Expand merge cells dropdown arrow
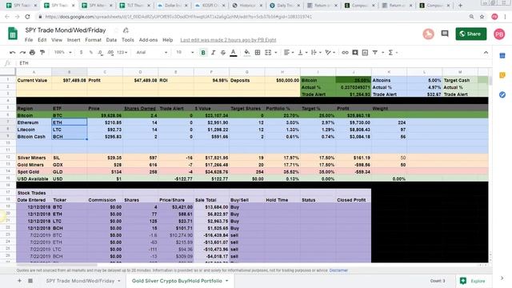 coord(276,53)
